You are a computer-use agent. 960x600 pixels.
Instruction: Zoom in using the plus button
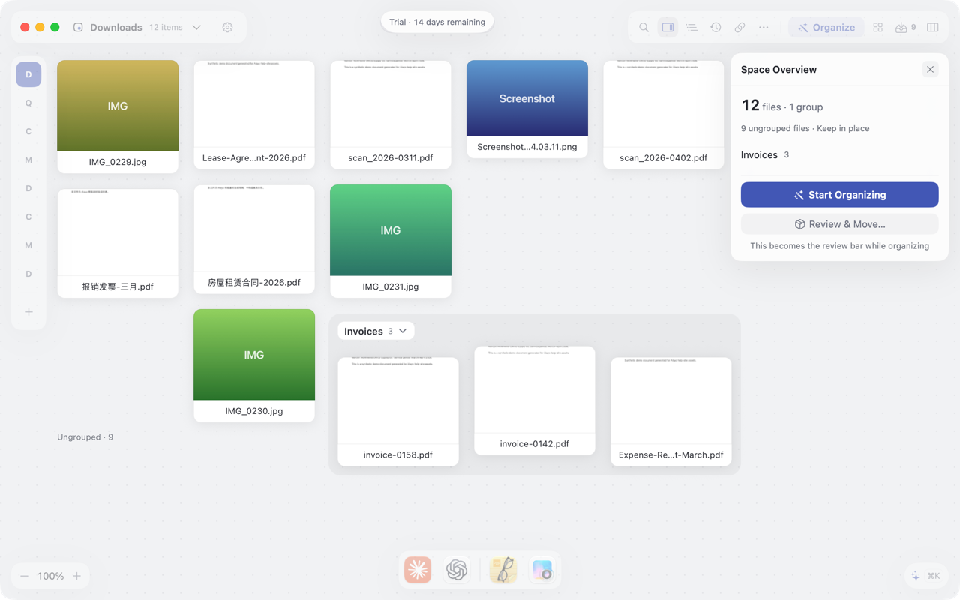(x=76, y=576)
